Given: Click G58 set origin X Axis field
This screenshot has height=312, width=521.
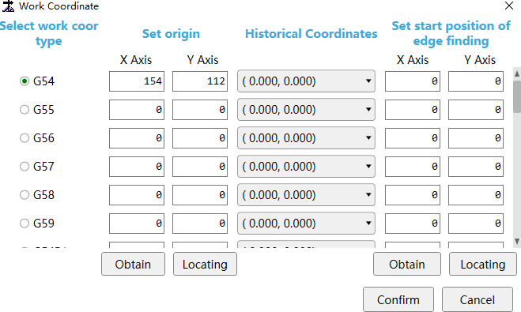Looking at the screenshot, I should 137,195.
